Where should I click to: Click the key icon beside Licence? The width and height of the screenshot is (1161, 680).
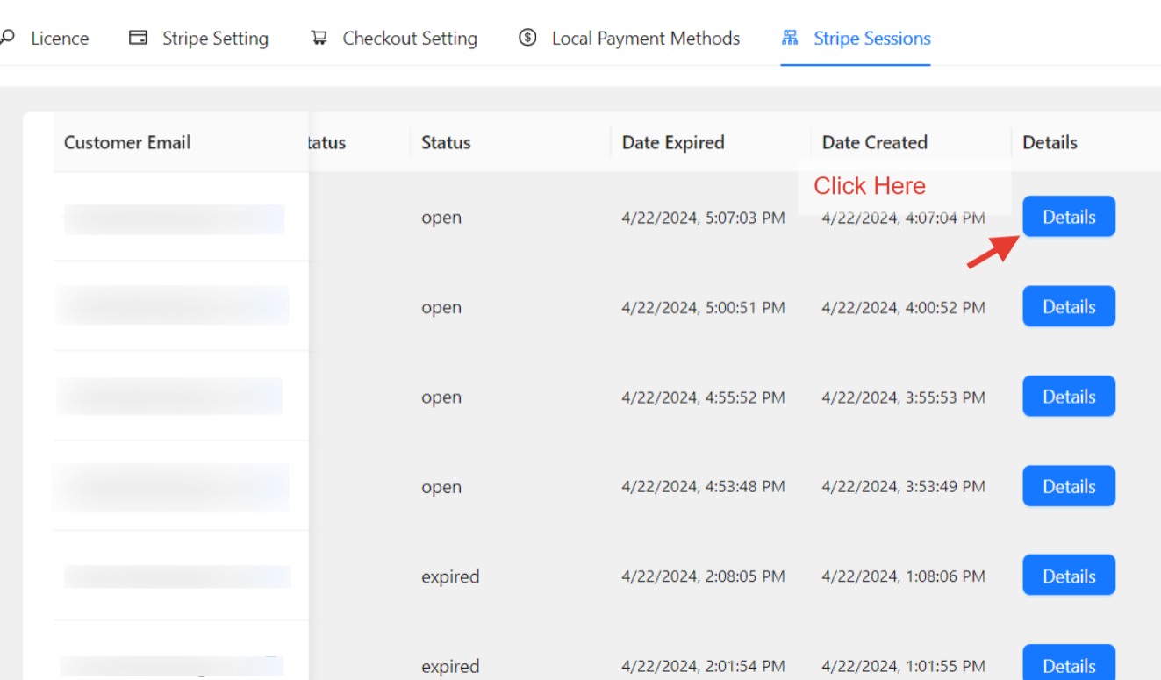(8, 38)
